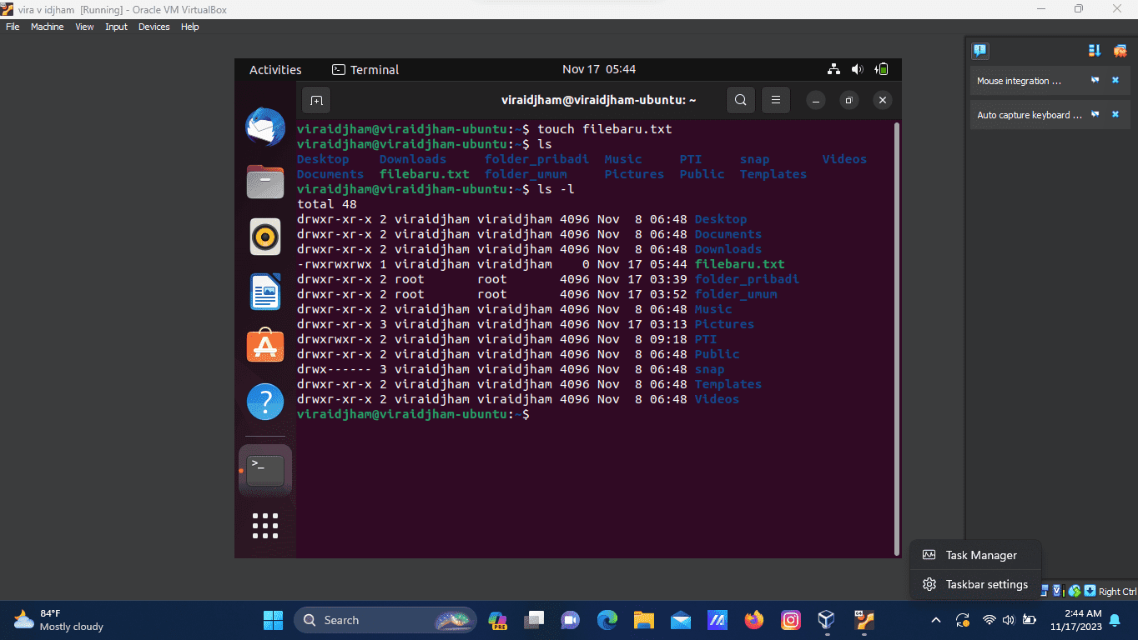Open a new terminal tab

coord(316,100)
